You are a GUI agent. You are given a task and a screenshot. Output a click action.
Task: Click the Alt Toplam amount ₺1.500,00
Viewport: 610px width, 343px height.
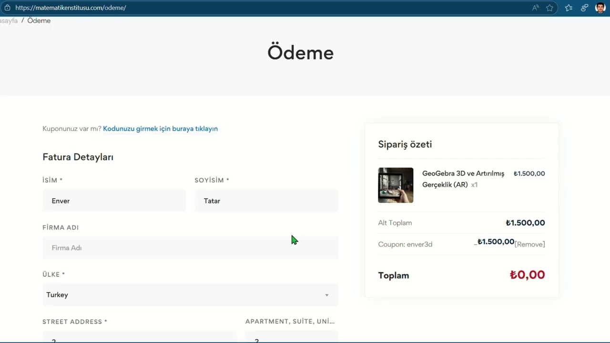pyautogui.click(x=525, y=222)
